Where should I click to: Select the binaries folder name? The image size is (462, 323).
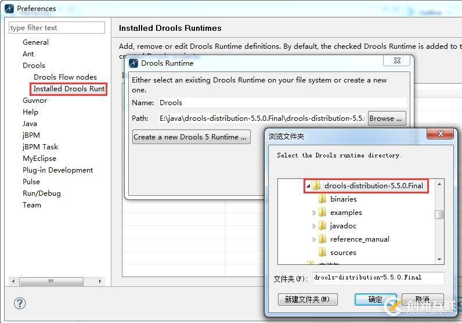(344, 199)
